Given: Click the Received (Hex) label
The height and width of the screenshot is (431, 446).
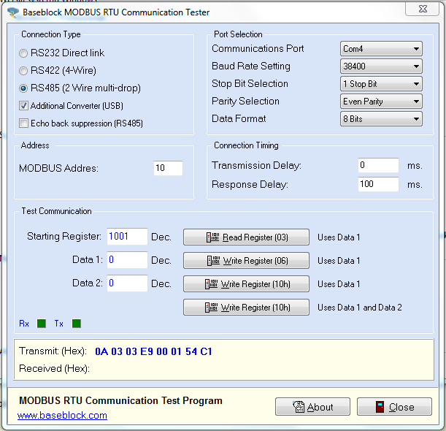Looking at the screenshot, I should (x=54, y=369).
